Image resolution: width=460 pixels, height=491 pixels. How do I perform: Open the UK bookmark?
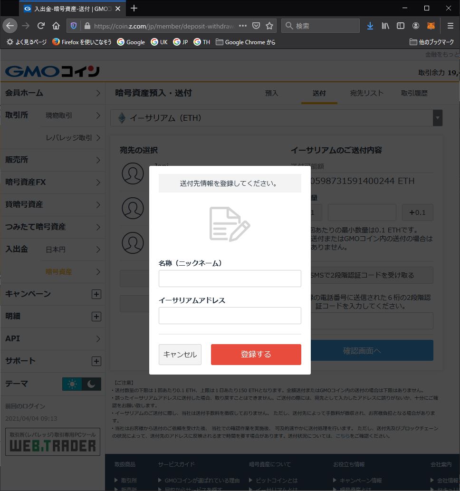pyautogui.click(x=159, y=42)
